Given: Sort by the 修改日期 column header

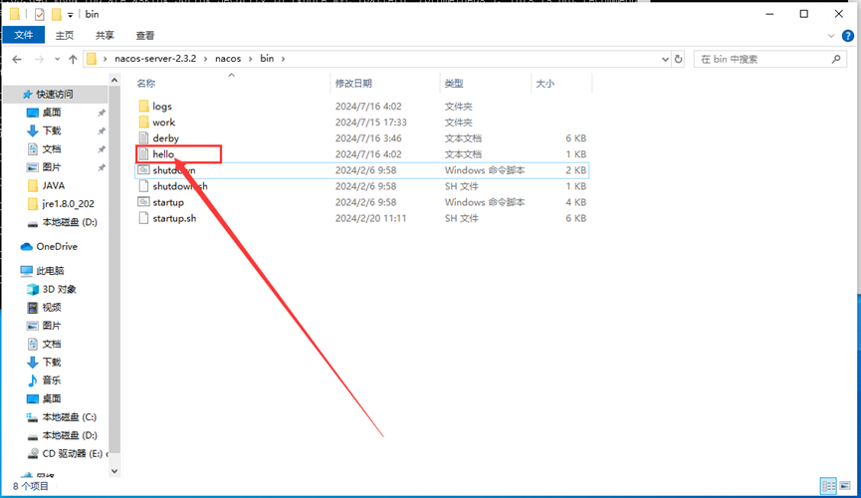Looking at the screenshot, I should pos(353,84).
